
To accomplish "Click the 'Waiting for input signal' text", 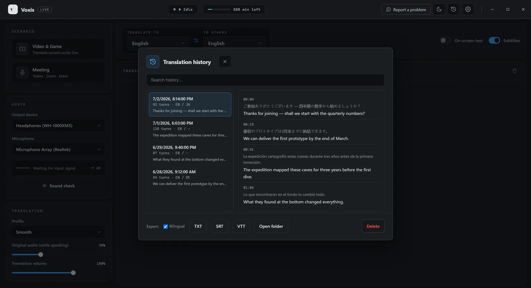I will coord(54,168).
